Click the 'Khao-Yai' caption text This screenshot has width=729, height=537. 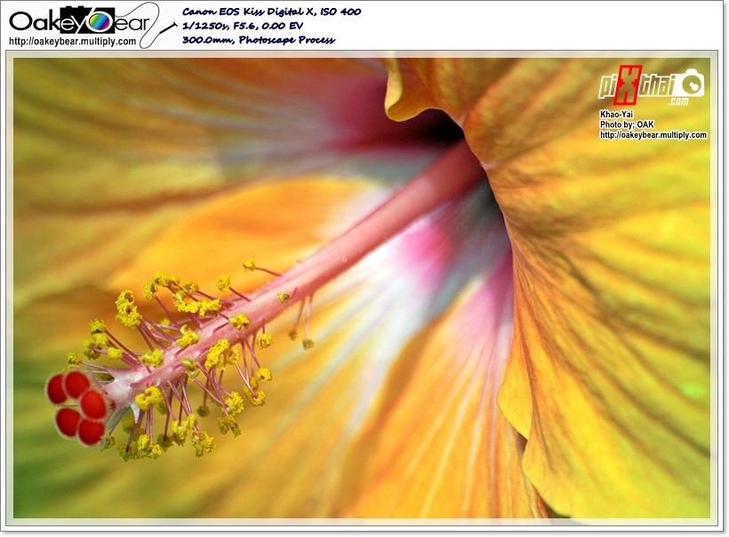pyautogui.click(x=616, y=115)
